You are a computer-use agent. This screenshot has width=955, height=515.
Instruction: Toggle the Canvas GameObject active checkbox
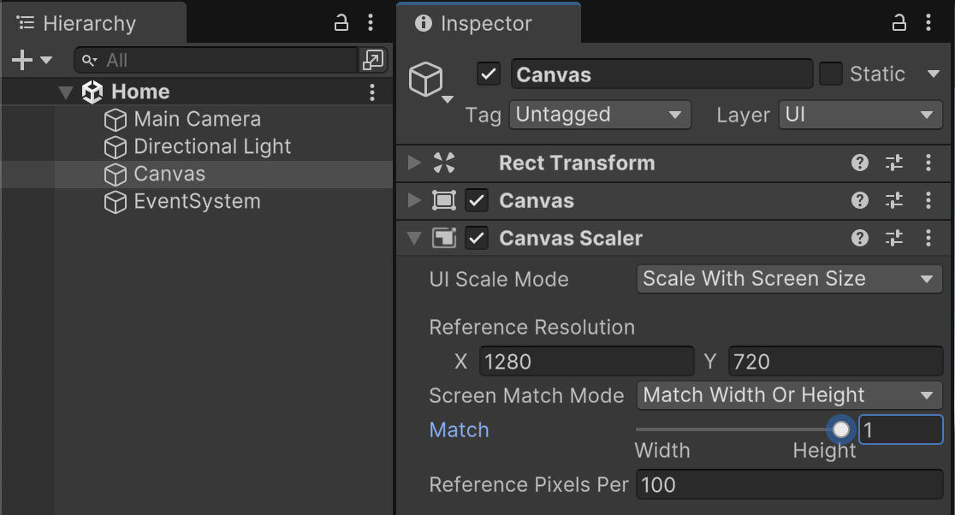click(x=489, y=74)
